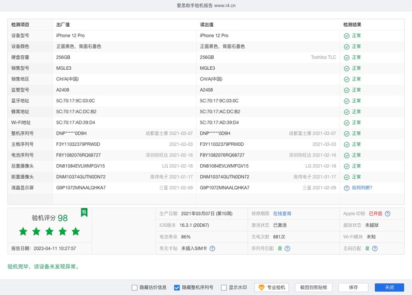The height and width of the screenshot is (295, 412).
Task: Uncheck the 隐藏整机序列号 checkbox
Action: [x=177, y=288]
